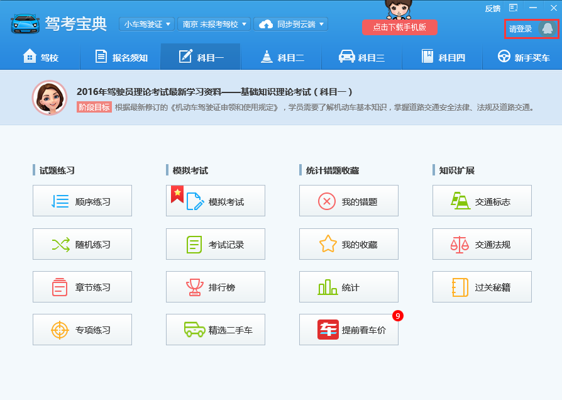Start 顺序练习 sequential practice

[x=82, y=201]
